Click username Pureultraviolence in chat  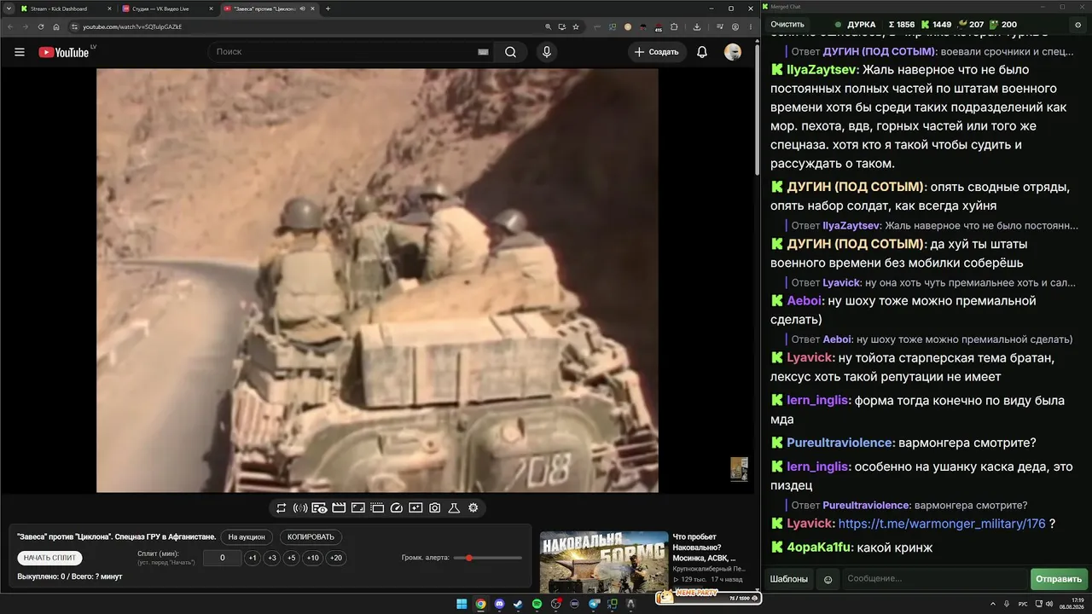840,443
